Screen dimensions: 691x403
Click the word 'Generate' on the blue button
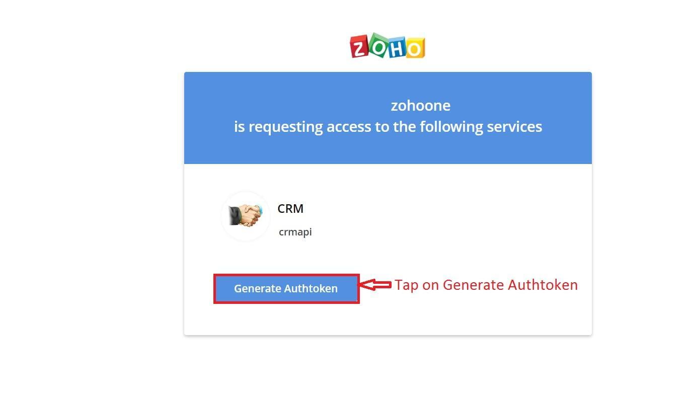(257, 289)
